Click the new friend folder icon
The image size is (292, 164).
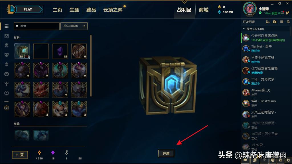pyautogui.click(x=275, y=22)
